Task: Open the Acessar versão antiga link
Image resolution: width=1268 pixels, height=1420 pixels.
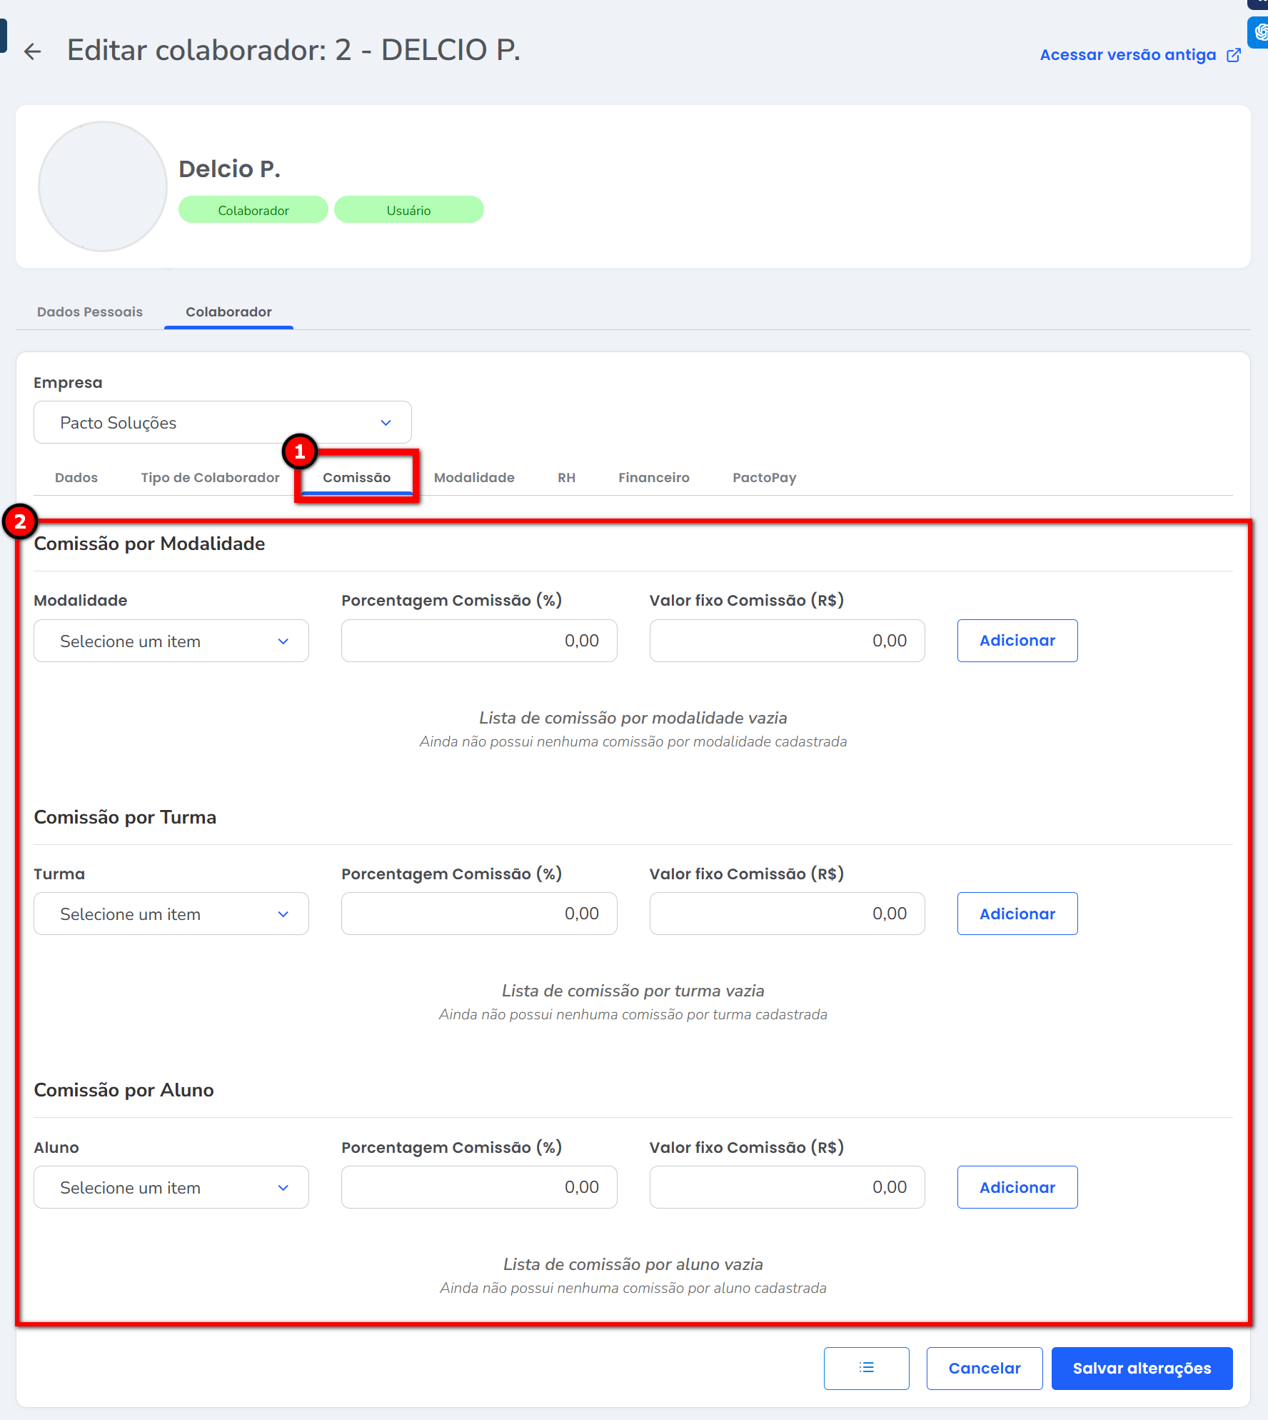Action: coord(1127,55)
